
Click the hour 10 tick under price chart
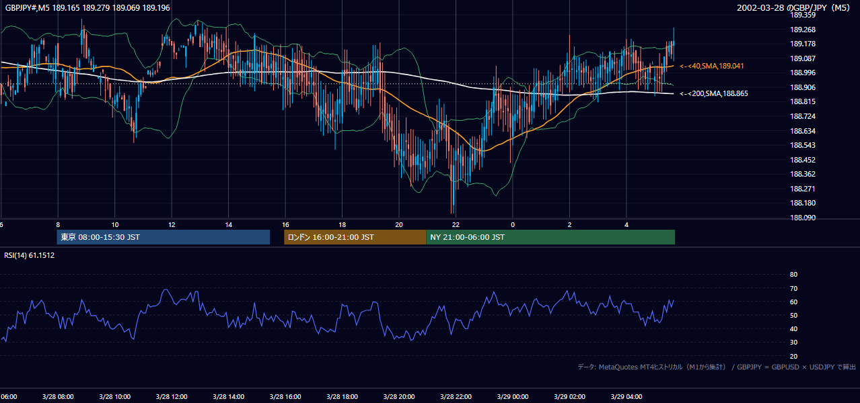click(x=114, y=224)
